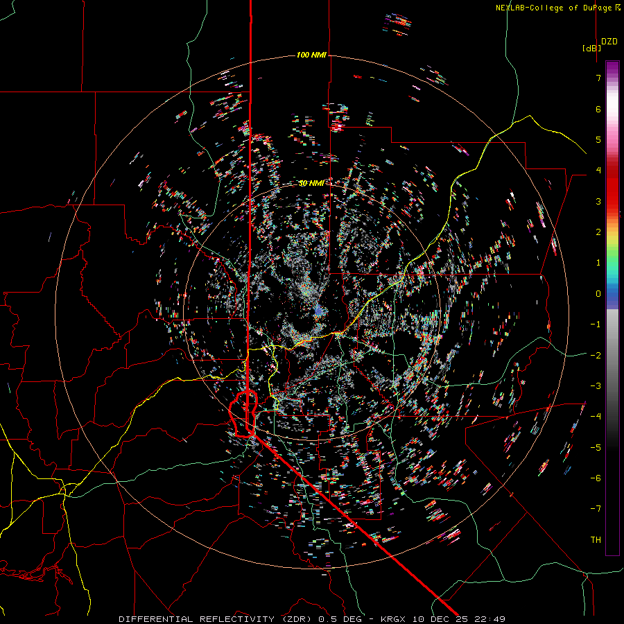Viewport: 624px width, 624px height.
Task: Click the 7 value on color scale
Action: [x=598, y=78]
